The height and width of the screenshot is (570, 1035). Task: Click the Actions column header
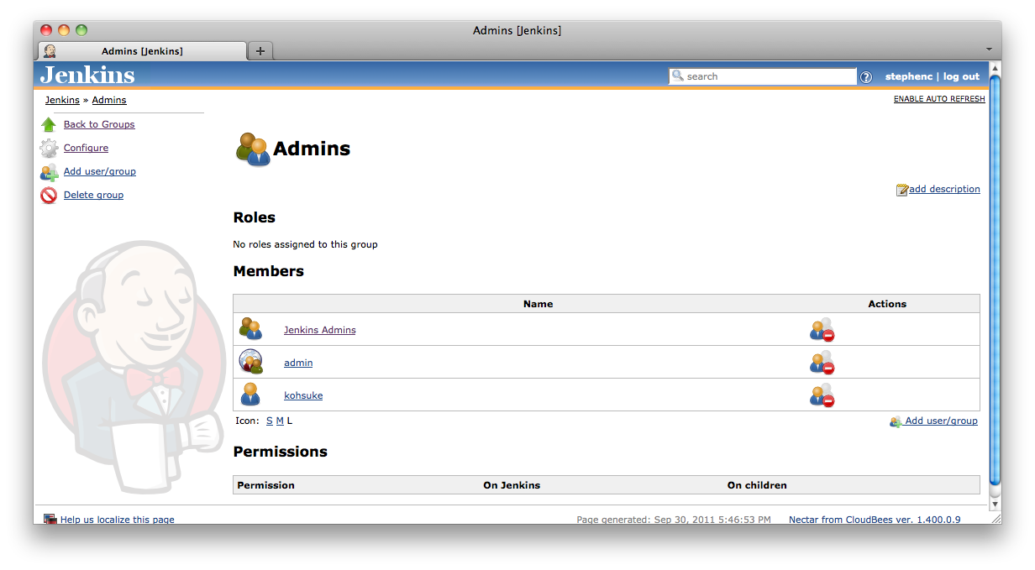pos(887,304)
